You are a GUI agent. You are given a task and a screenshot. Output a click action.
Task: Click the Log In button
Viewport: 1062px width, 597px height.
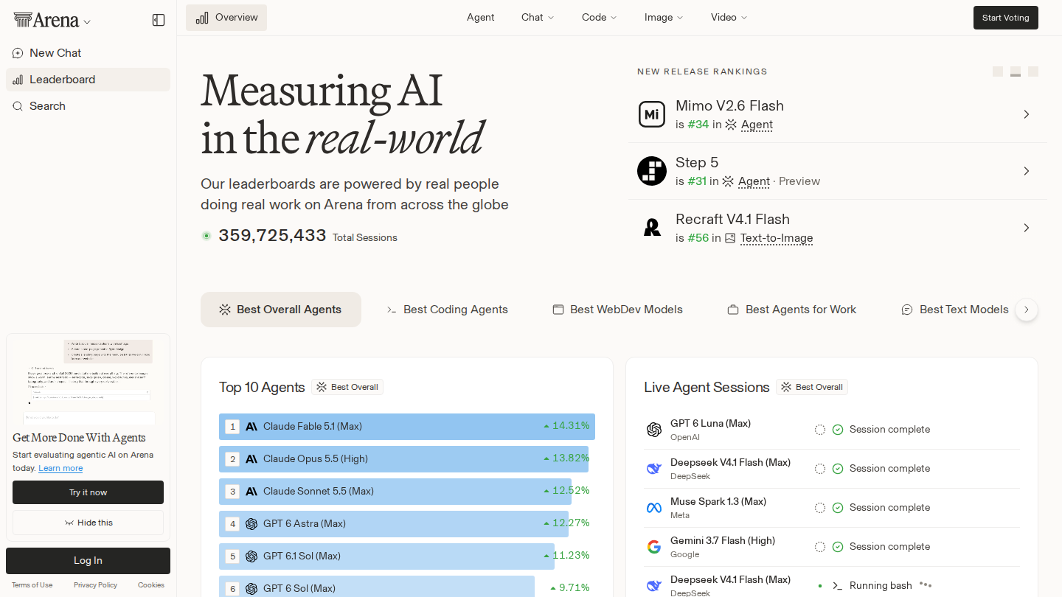[x=88, y=561]
